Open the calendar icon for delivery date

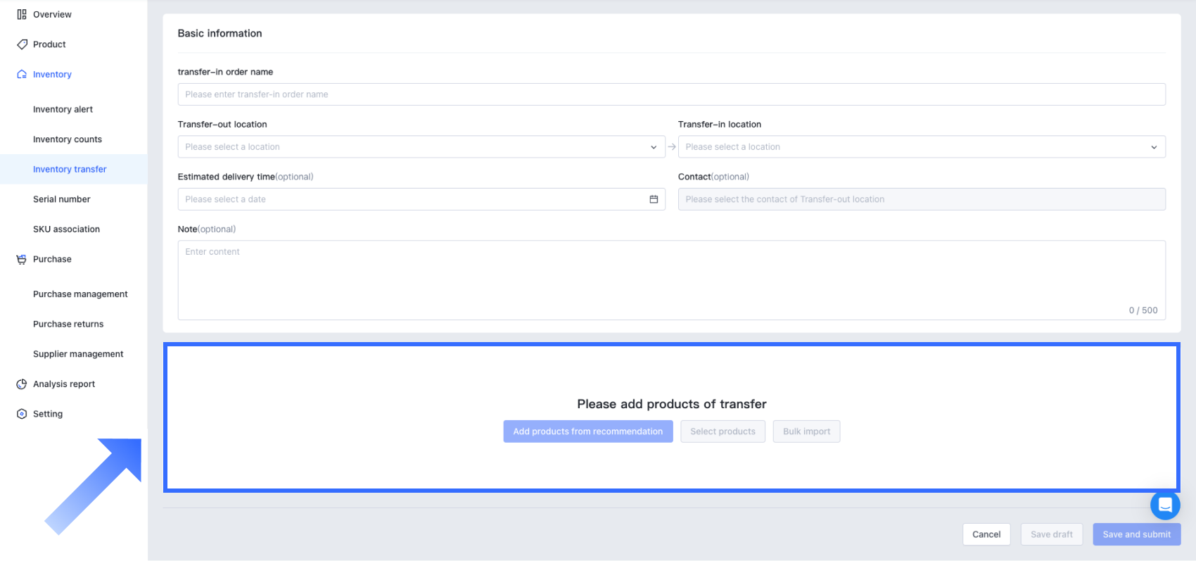[654, 199]
